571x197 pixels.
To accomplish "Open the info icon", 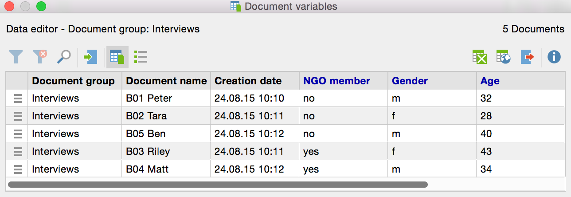I will tap(554, 57).
